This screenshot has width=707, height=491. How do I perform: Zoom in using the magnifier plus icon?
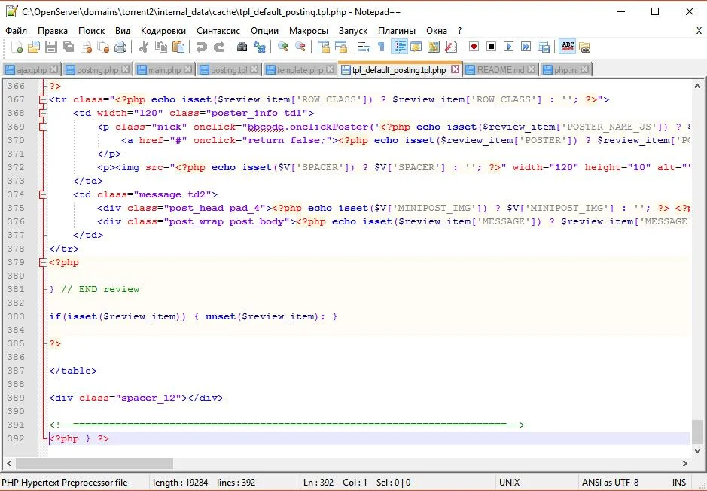[x=282, y=47]
